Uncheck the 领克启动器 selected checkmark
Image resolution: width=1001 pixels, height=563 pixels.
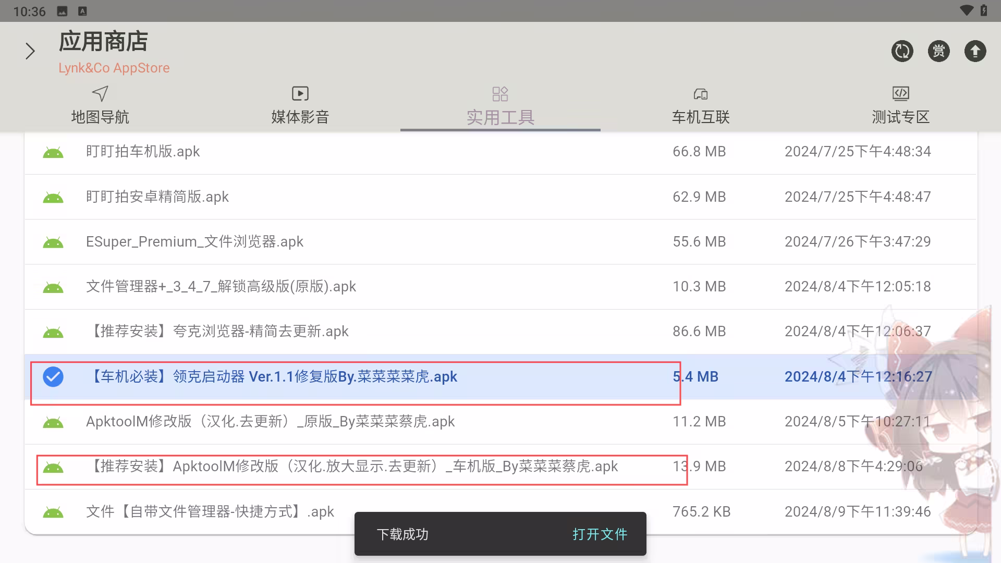click(53, 376)
